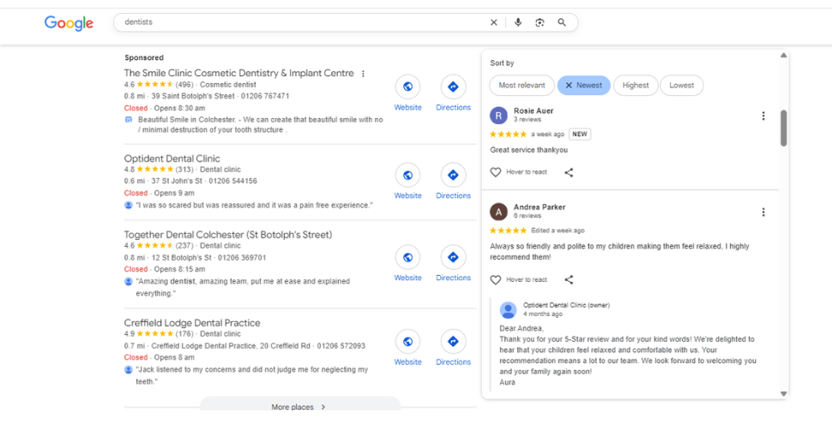Like Rosie Auer's review with heart
The image size is (832, 443).
click(496, 172)
